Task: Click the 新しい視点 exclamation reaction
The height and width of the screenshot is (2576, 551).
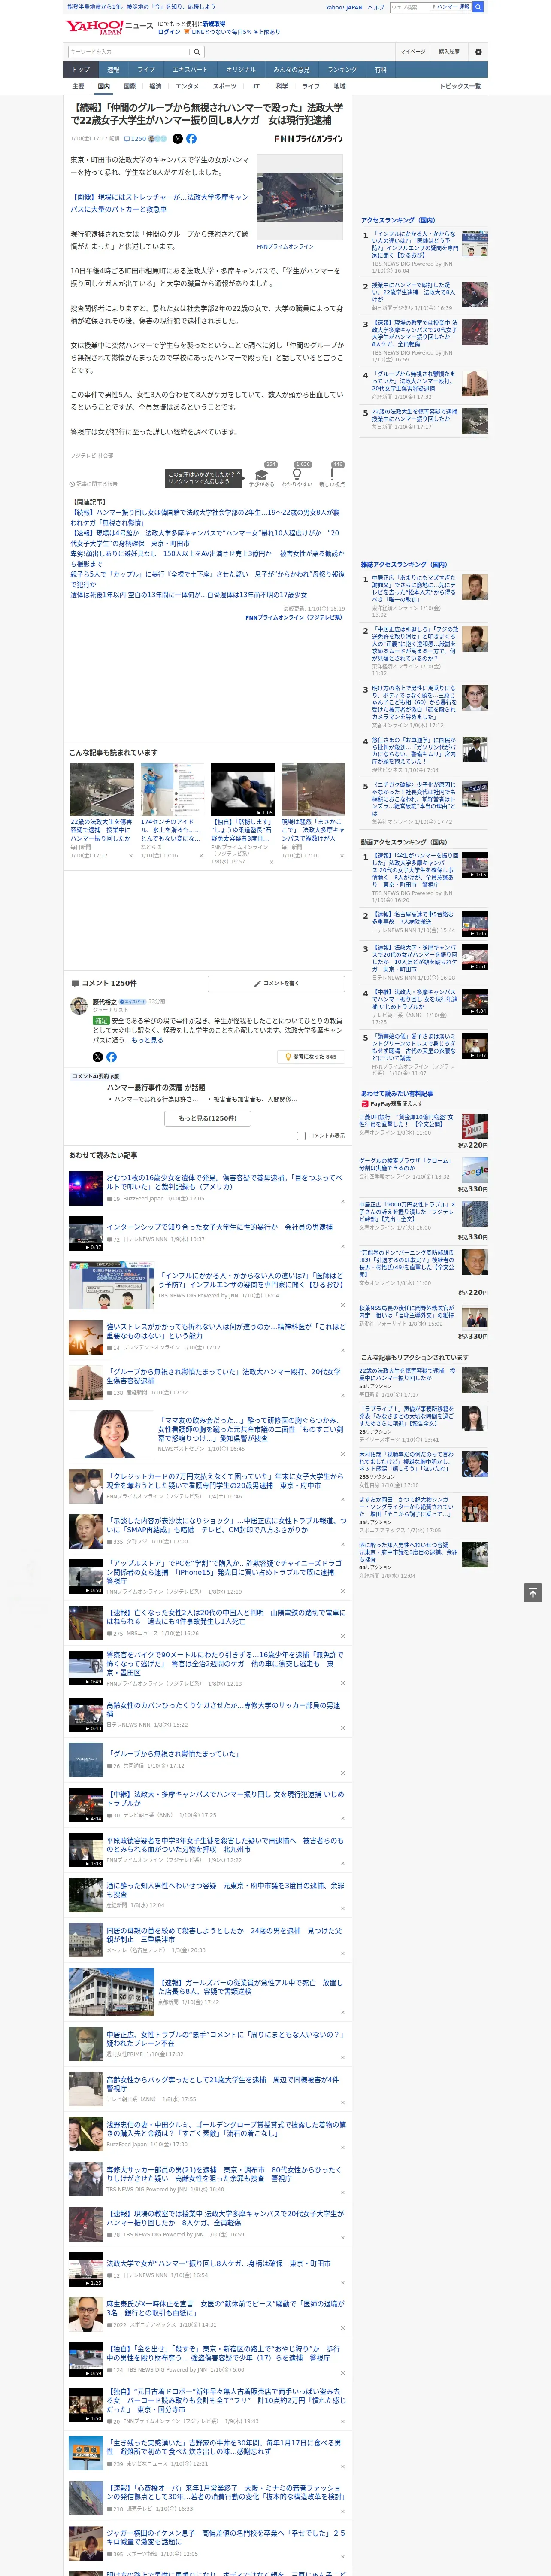Action: click(332, 474)
